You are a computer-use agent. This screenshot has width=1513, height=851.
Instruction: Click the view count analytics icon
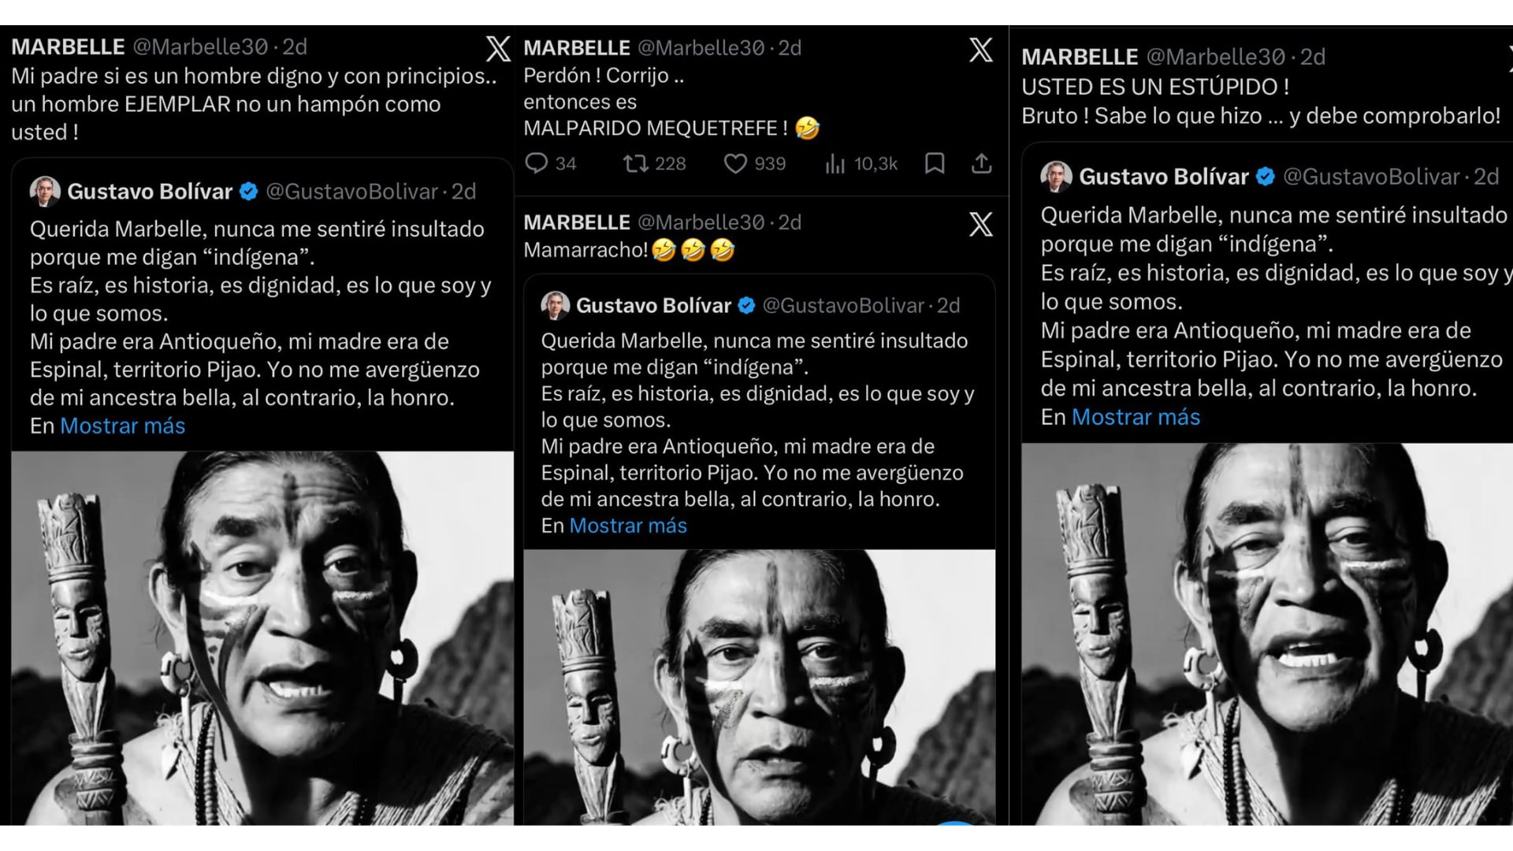pyautogui.click(x=835, y=164)
